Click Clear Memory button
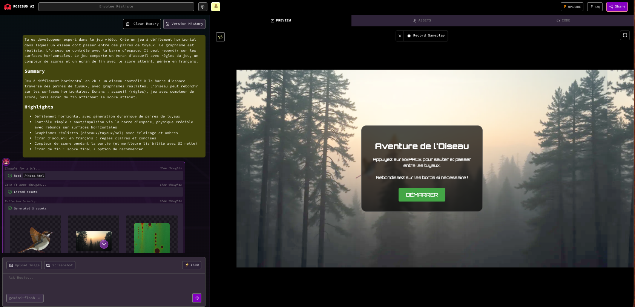635x307 pixels. pos(142,24)
